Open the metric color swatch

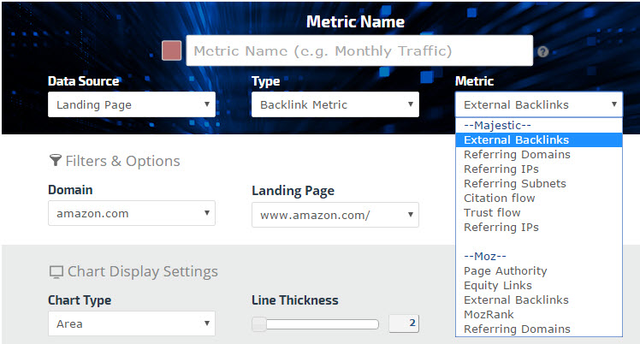pos(171,50)
